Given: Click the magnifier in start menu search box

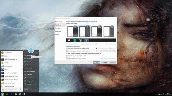Looking at the screenshot, I should point(20,90).
